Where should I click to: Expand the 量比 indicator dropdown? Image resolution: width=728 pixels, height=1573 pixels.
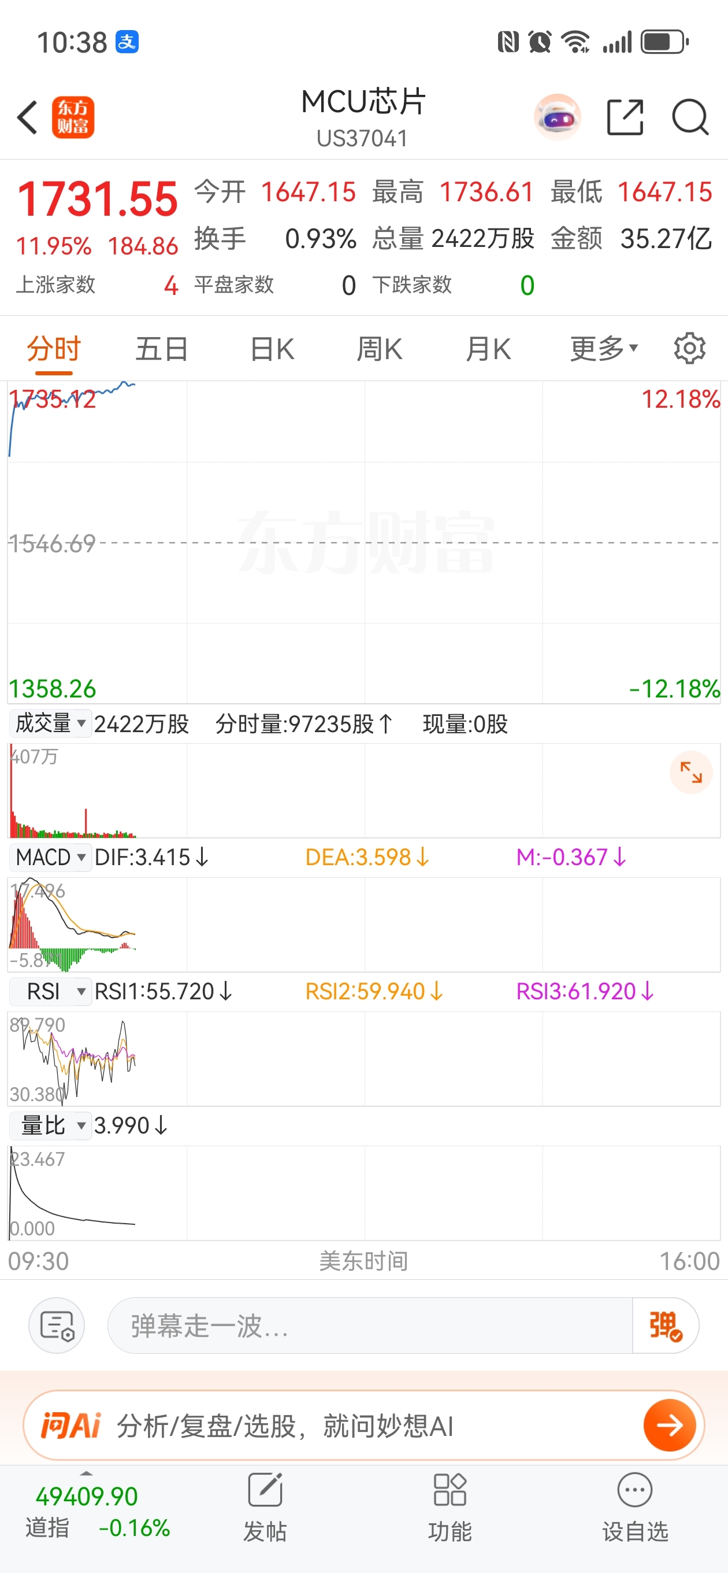(x=50, y=1125)
